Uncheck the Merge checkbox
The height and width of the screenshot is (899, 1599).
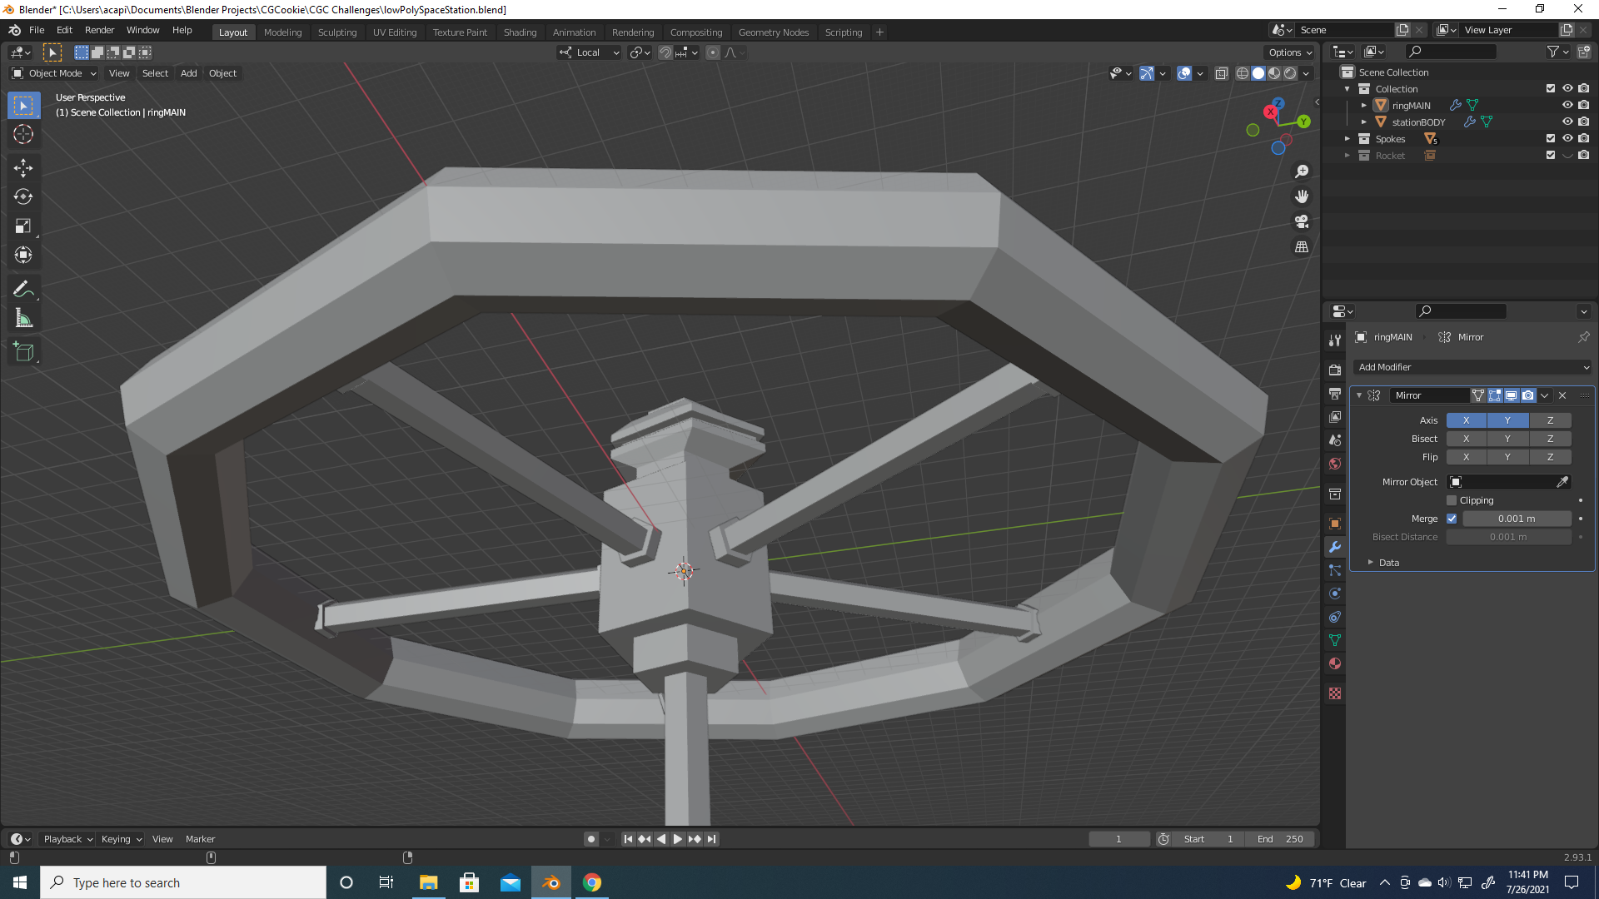pos(1452,519)
